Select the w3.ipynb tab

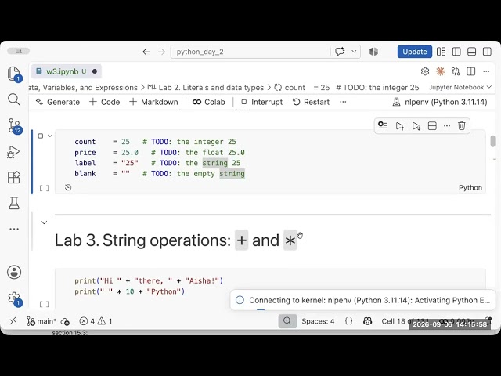66,71
